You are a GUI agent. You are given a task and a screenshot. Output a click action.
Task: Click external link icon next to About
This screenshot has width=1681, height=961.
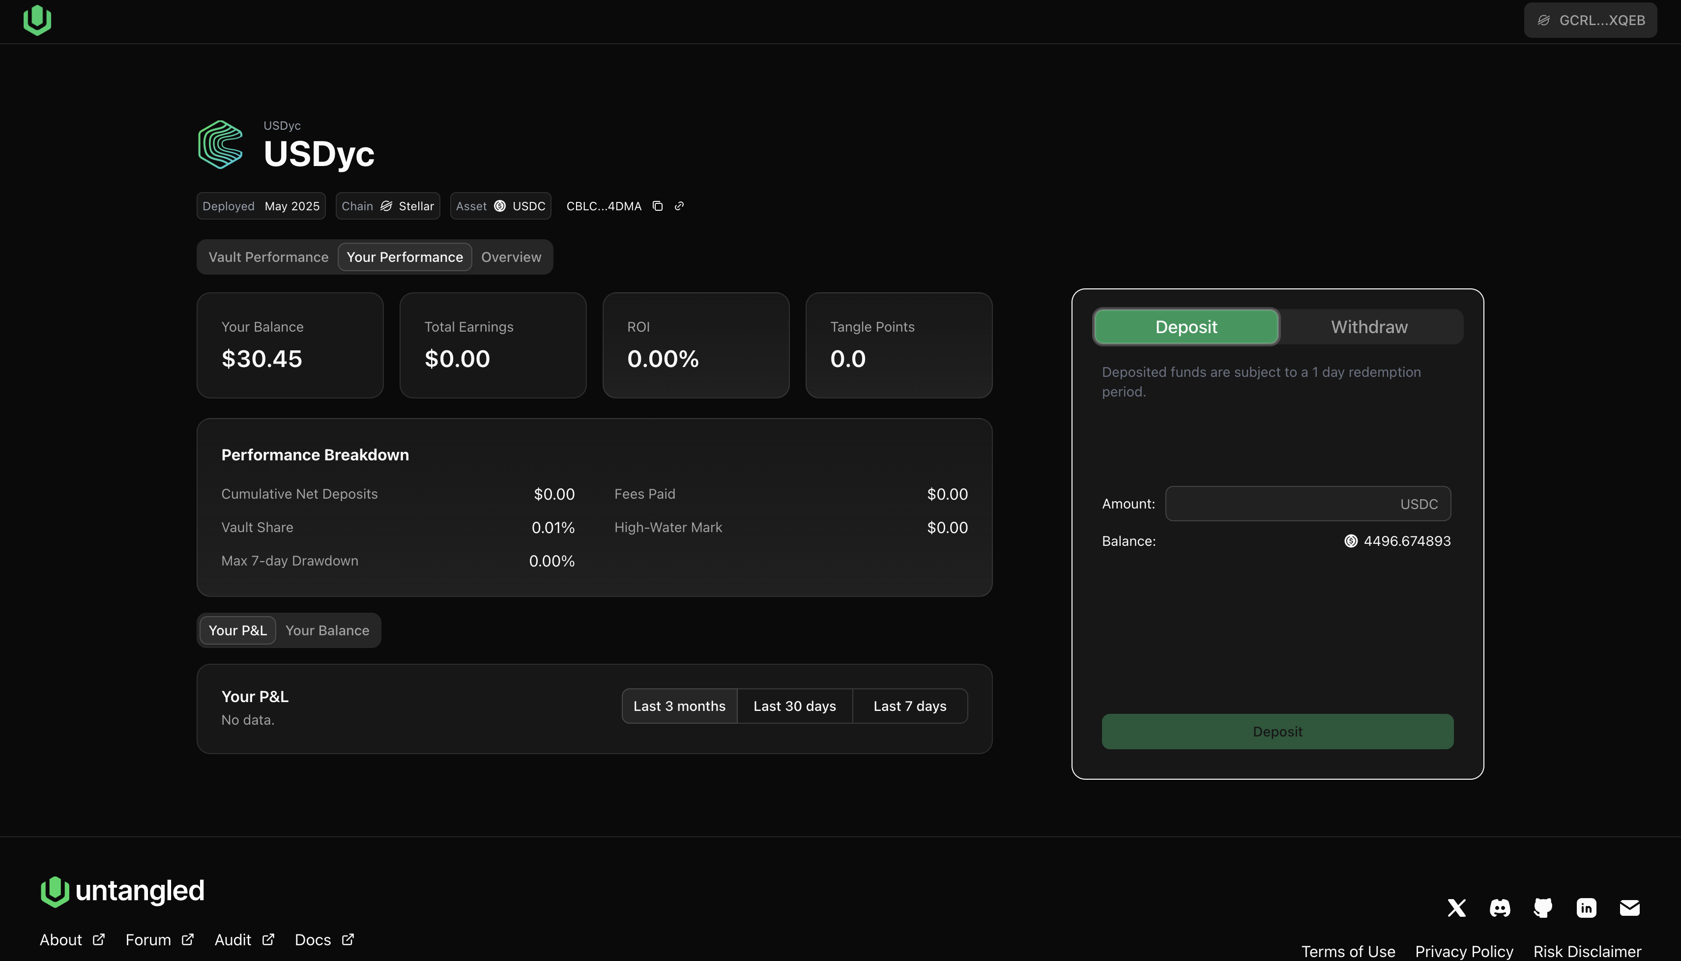[98, 939]
